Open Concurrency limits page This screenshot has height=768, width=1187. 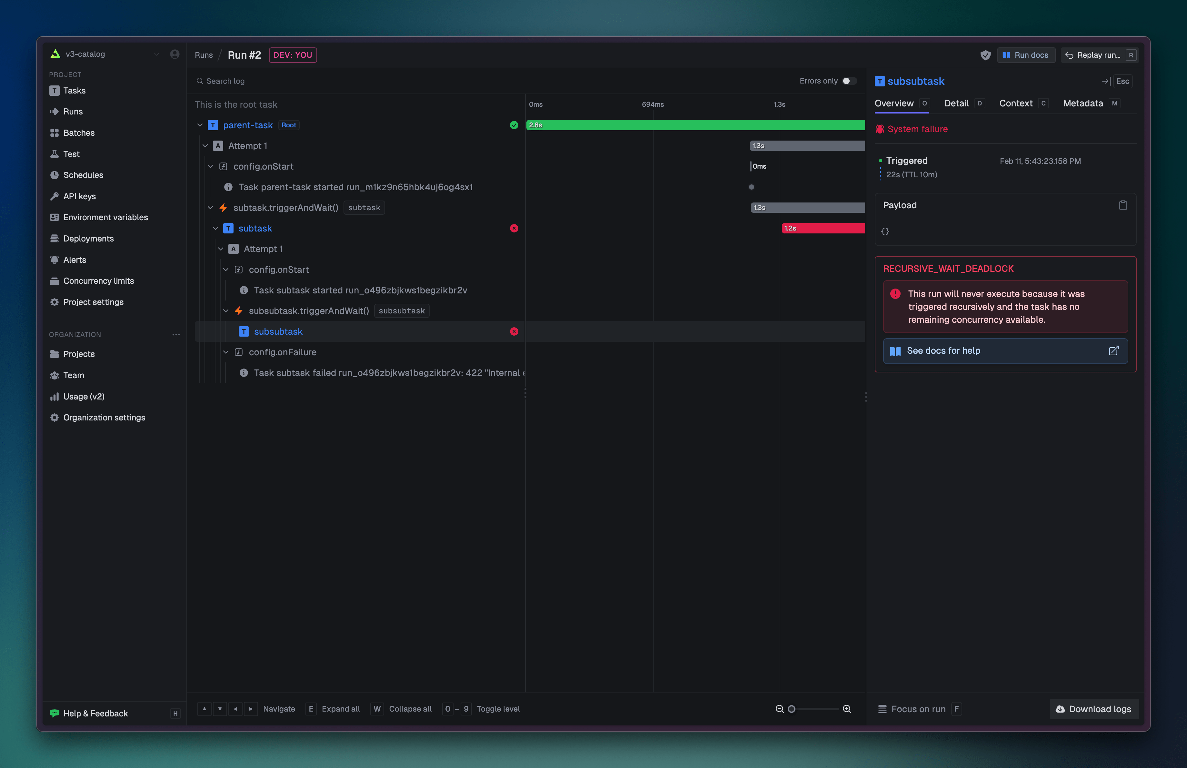92,281
